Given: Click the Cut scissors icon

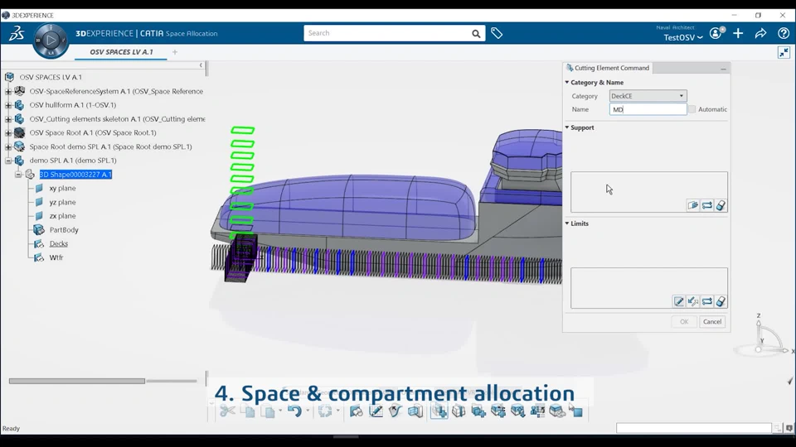Looking at the screenshot, I should pos(227,411).
